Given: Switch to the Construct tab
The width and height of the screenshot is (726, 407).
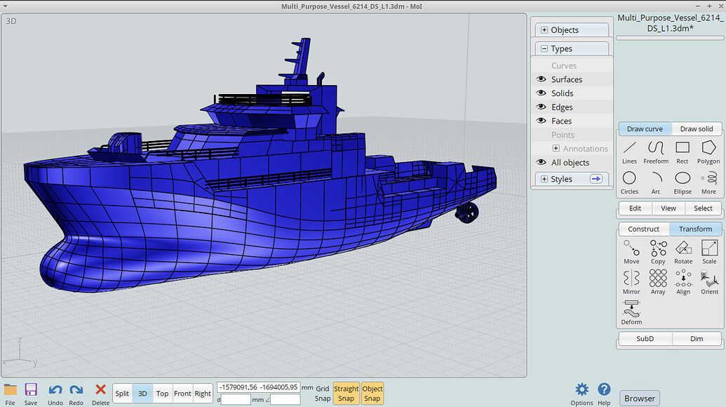Looking at the screenshot, I should pyautogui.click(x=644, y=229).
